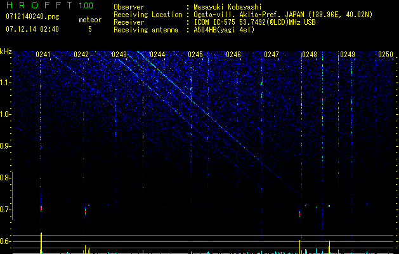
Task: Click the 0249 time marker
Action: [348, 54]
